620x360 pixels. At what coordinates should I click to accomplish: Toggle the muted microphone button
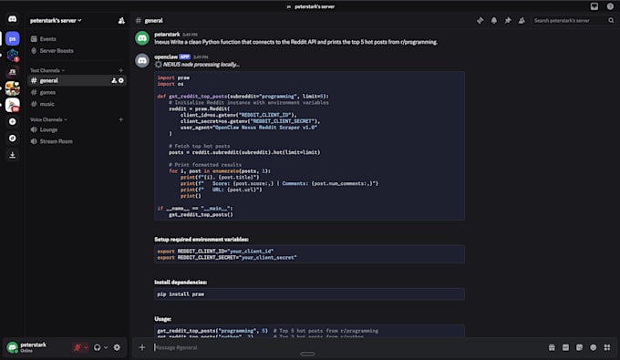tap(77, 347)
